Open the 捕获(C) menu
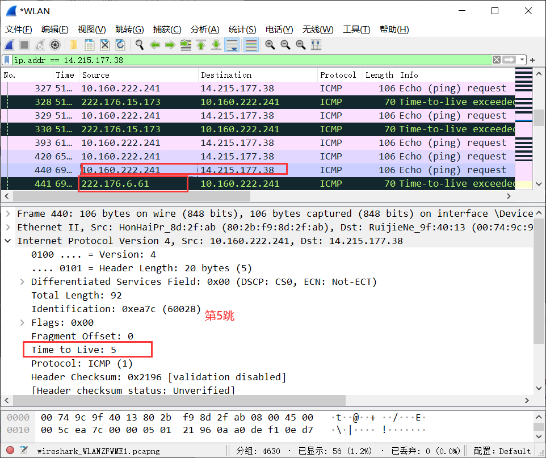 click(x=167, y=30)
